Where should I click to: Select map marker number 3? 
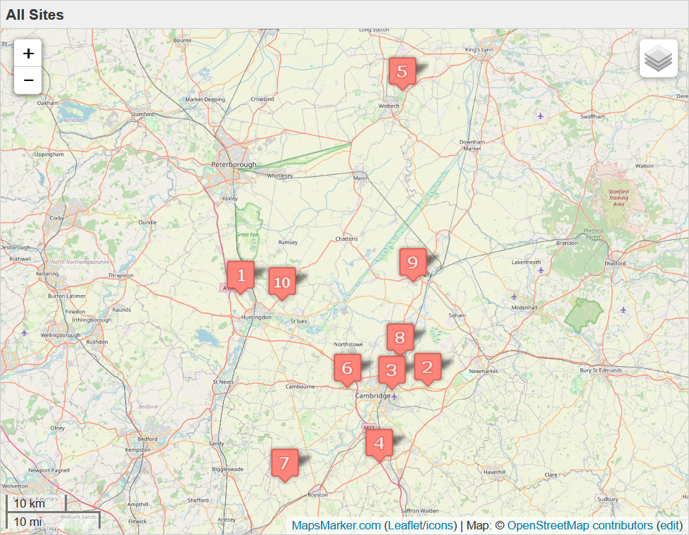click(x=391, y=372)
